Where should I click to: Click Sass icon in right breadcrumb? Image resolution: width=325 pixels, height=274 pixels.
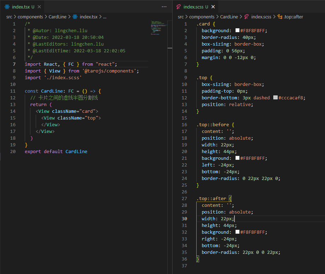[246, 17]
